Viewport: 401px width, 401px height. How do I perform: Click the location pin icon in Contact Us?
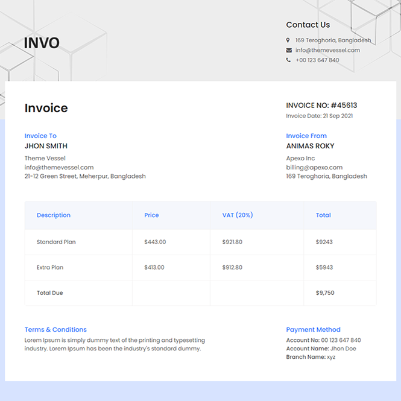[289, 40]
